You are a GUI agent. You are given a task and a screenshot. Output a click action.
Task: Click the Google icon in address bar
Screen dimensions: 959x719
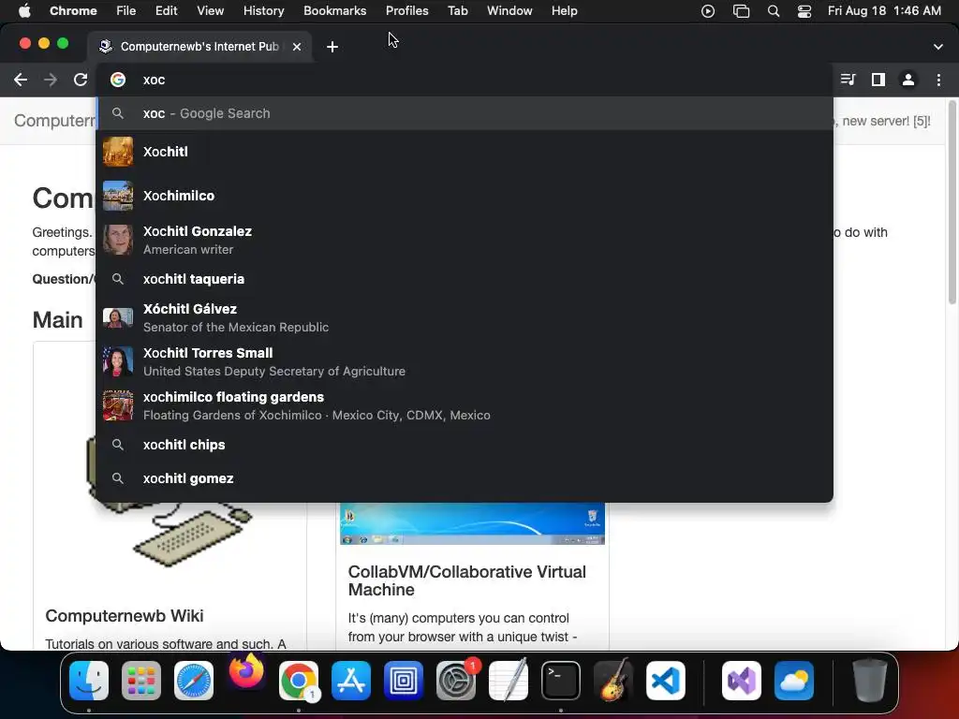pos(117,80)
